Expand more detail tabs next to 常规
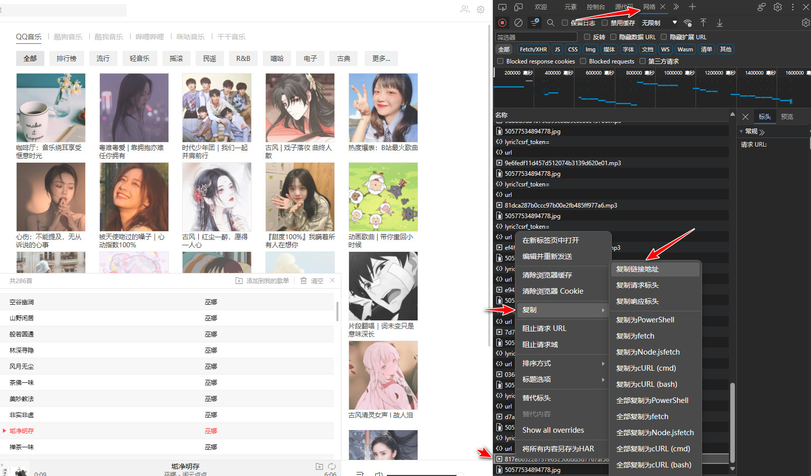Screen dimensions: 811x476 click(x=762, y=132)
